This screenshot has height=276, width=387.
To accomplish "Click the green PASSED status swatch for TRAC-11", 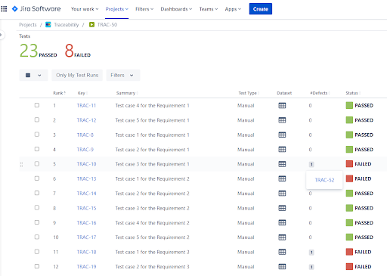I will click(x=349, y=105).
